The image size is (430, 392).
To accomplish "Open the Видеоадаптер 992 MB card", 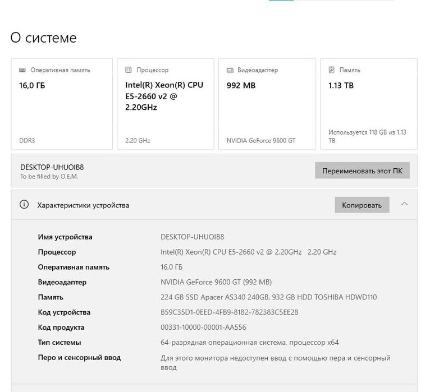I will tap(267, 104).
